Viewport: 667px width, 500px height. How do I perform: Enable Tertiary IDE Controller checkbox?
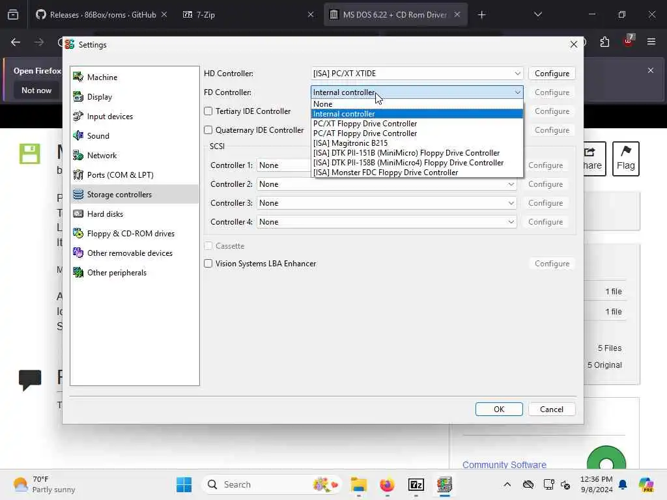click(208, 111)
